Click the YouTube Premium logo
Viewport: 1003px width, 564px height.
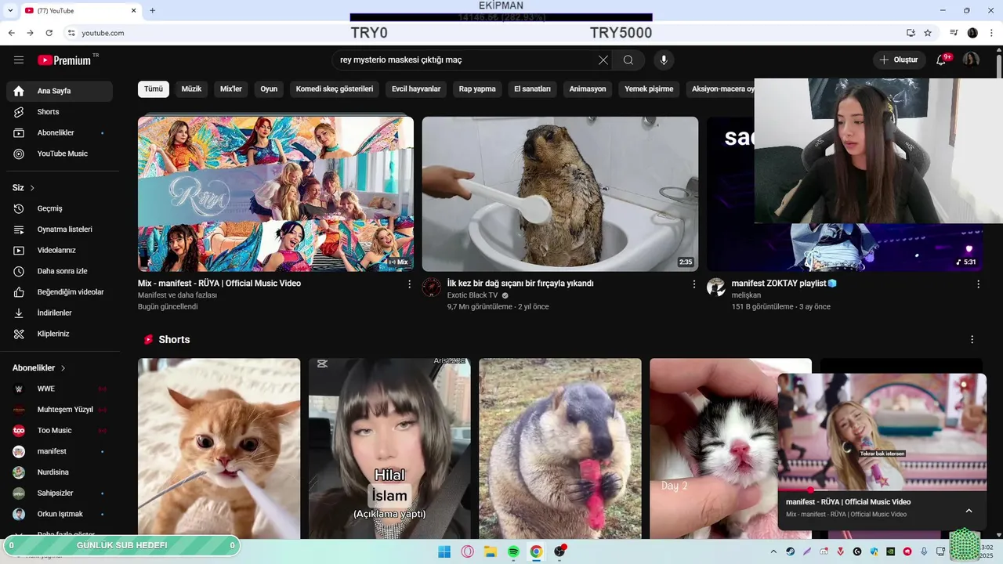click(64, 60)
